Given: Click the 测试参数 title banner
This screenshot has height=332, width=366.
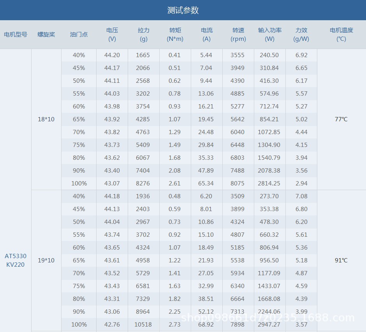Looking at the screenshot, I should [183, 10].
